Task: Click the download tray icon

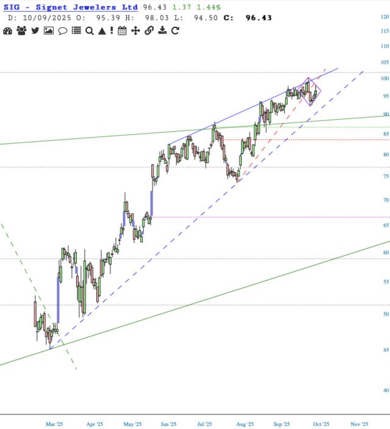Action: (162, 31)
